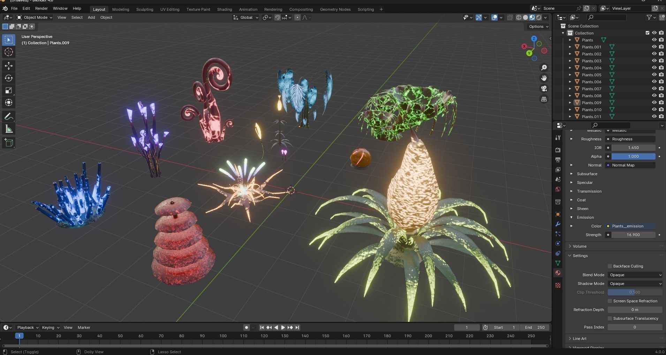Activate the 3D Cursor tool
This screenshot has height=355, width=666.
[x=9, y=52]
